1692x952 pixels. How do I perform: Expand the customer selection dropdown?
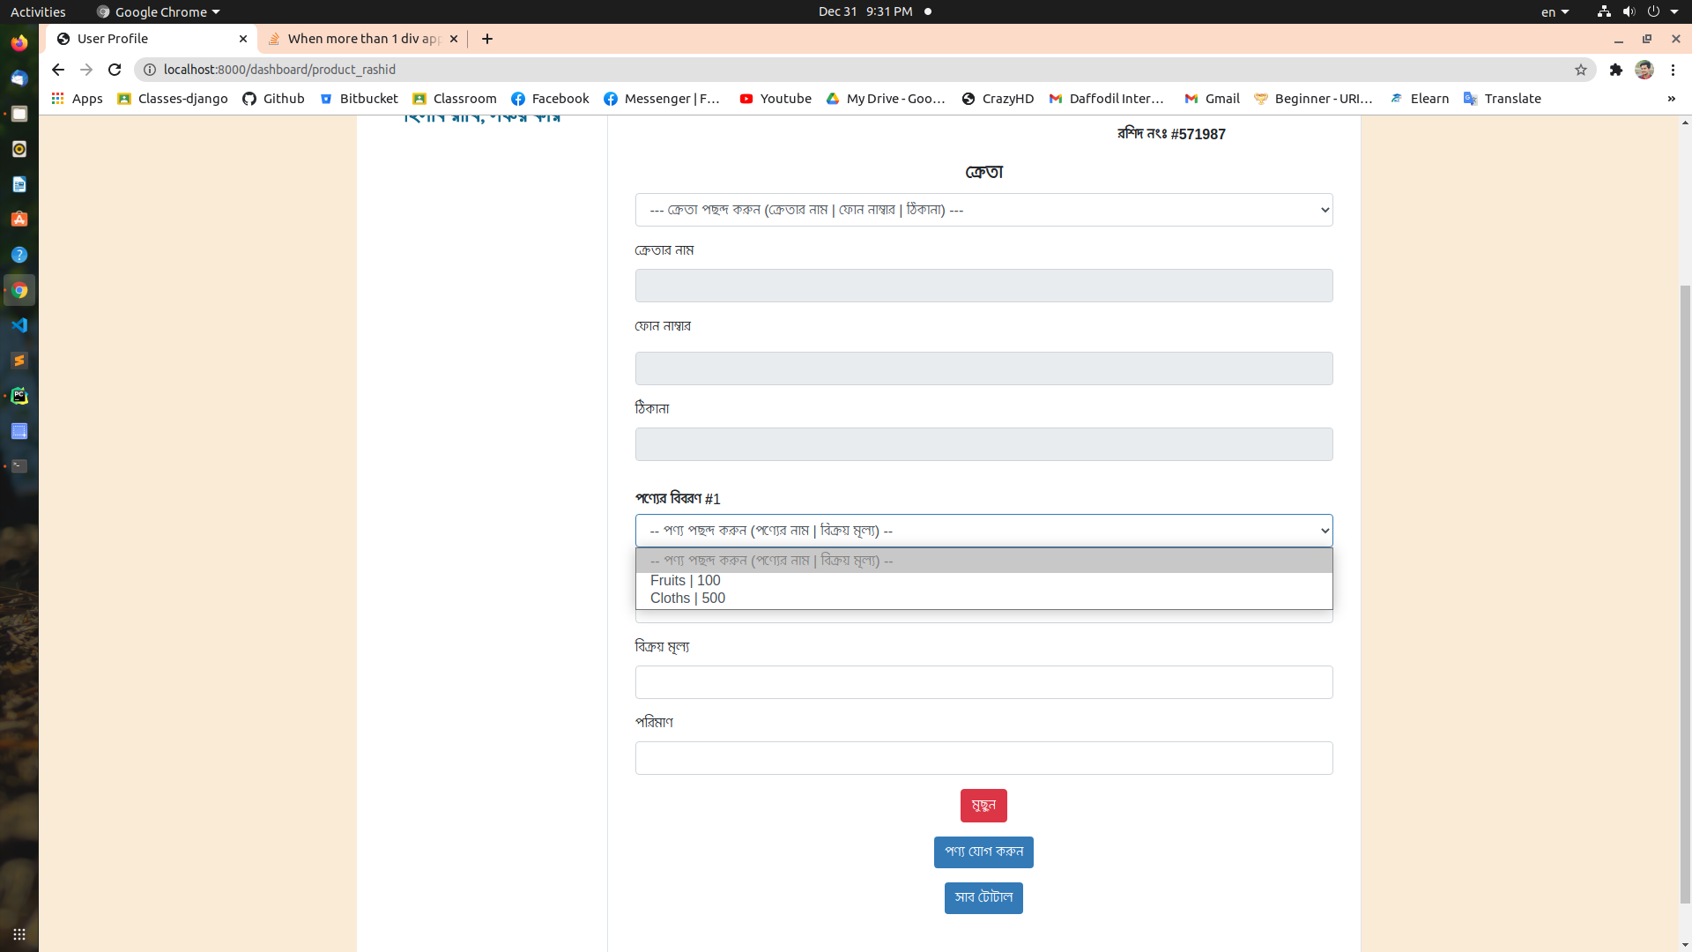[983, 210]
